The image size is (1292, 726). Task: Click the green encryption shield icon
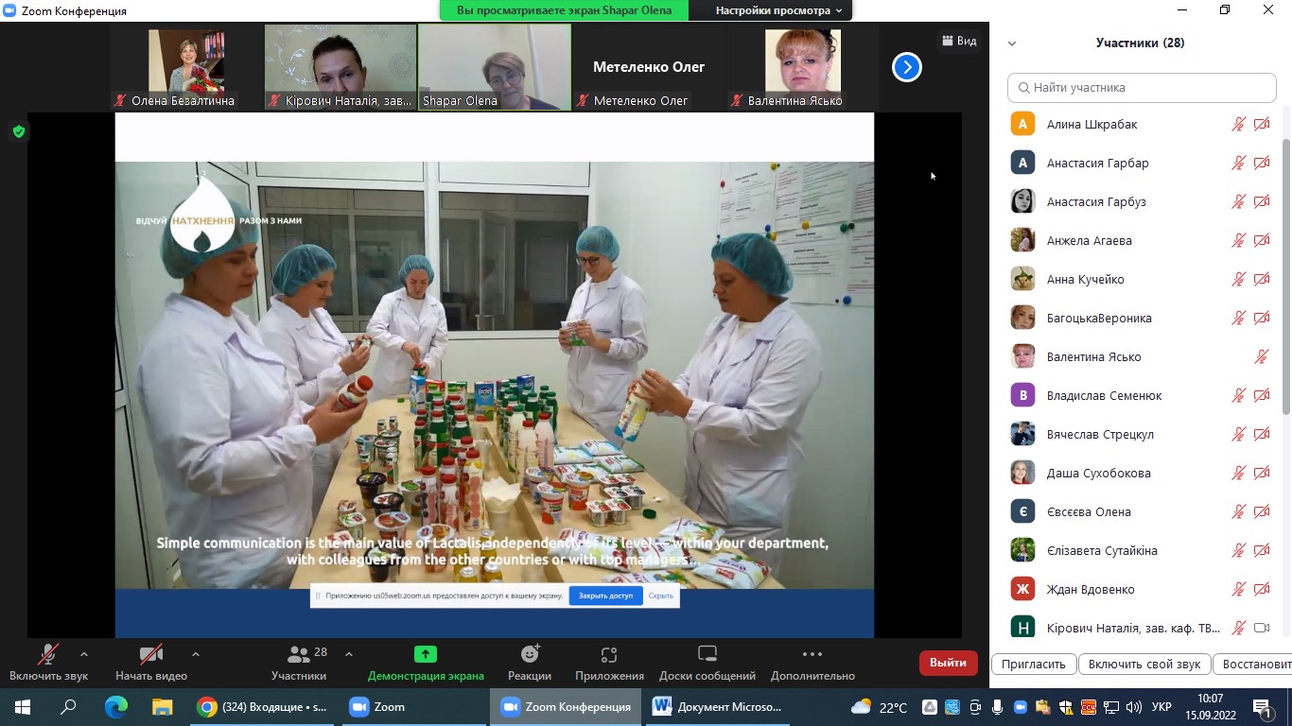coord(18,131)
